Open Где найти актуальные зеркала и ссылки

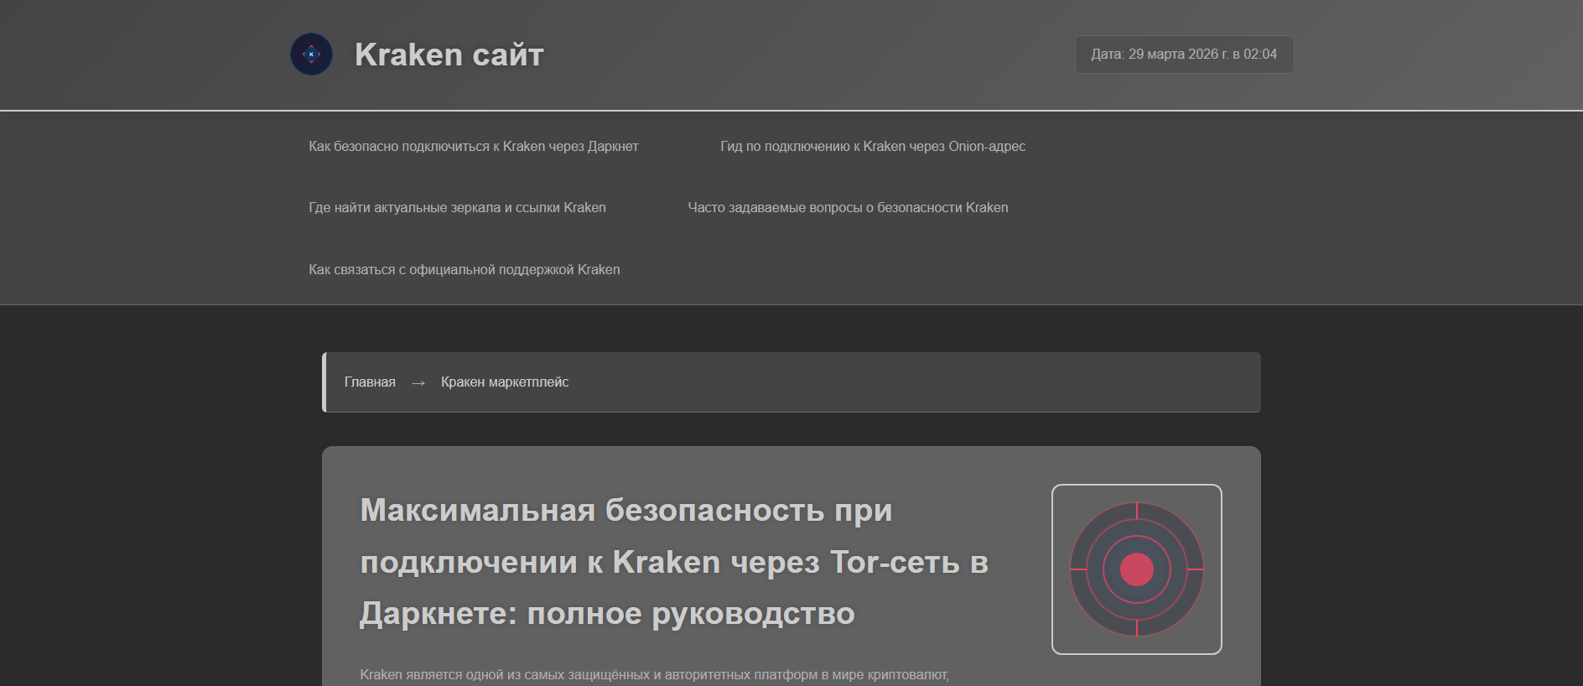point(457,207)
